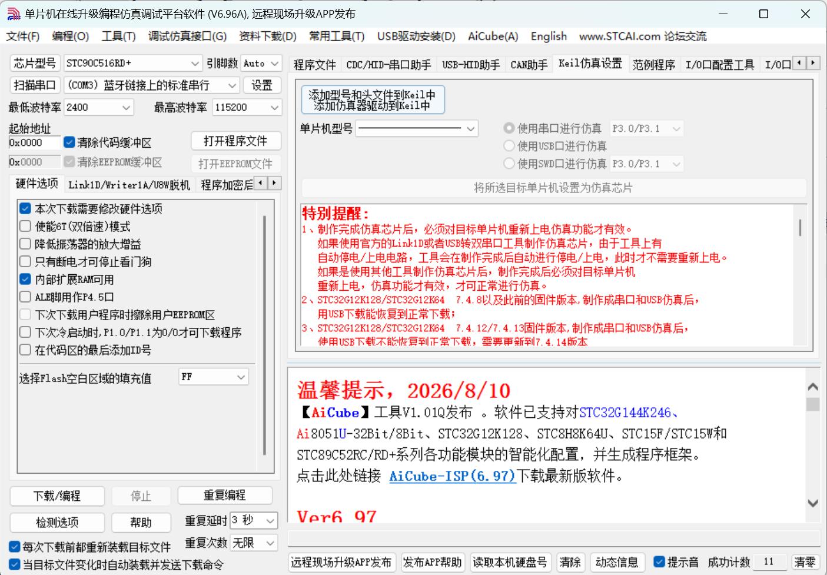
Task: Click the 起始地址 0x0000 input field
Action: point(35,142)
